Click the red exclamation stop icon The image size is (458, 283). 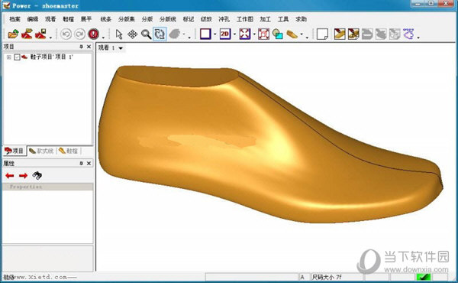[x=93, y=34]
